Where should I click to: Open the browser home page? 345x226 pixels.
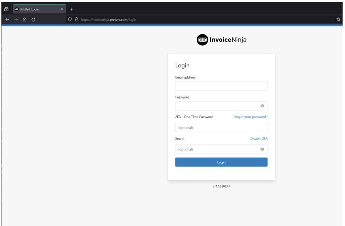click(25, 20)
